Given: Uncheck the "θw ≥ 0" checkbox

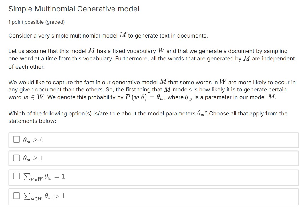Looking at the screenshot, I should 16,140.
